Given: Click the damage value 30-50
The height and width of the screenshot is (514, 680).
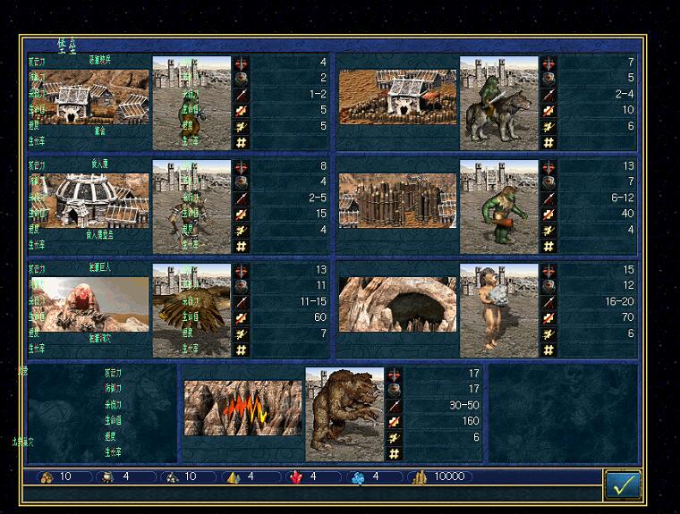Looking at the screenshot, I should [464, 405].
